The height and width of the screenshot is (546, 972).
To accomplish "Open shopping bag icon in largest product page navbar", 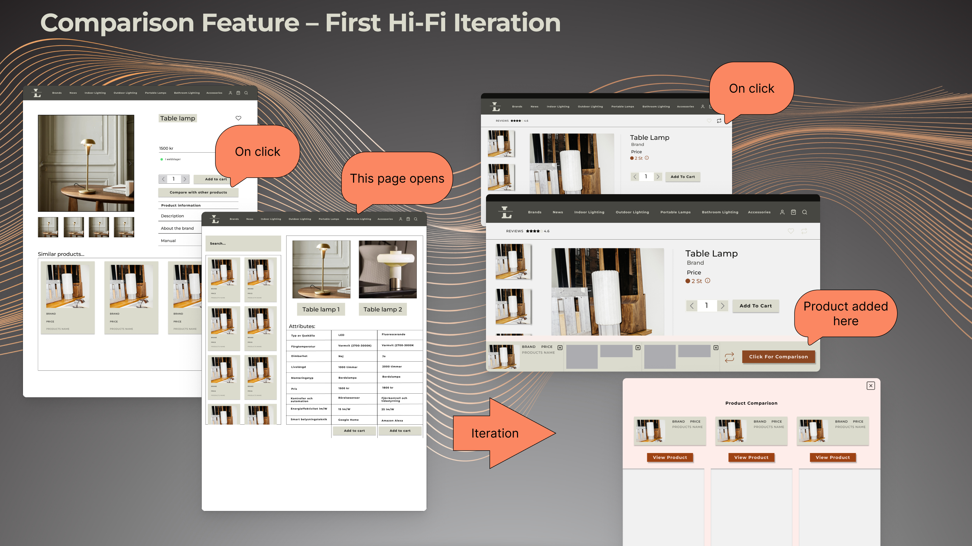I will [x=793, y=212].
